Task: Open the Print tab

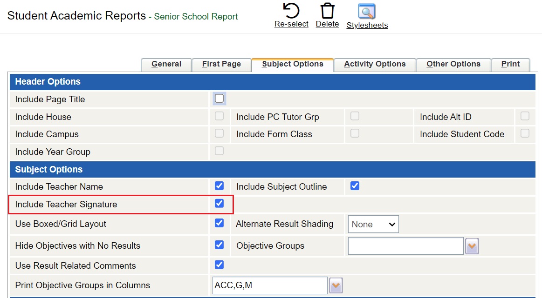Action: pos(510,64)
